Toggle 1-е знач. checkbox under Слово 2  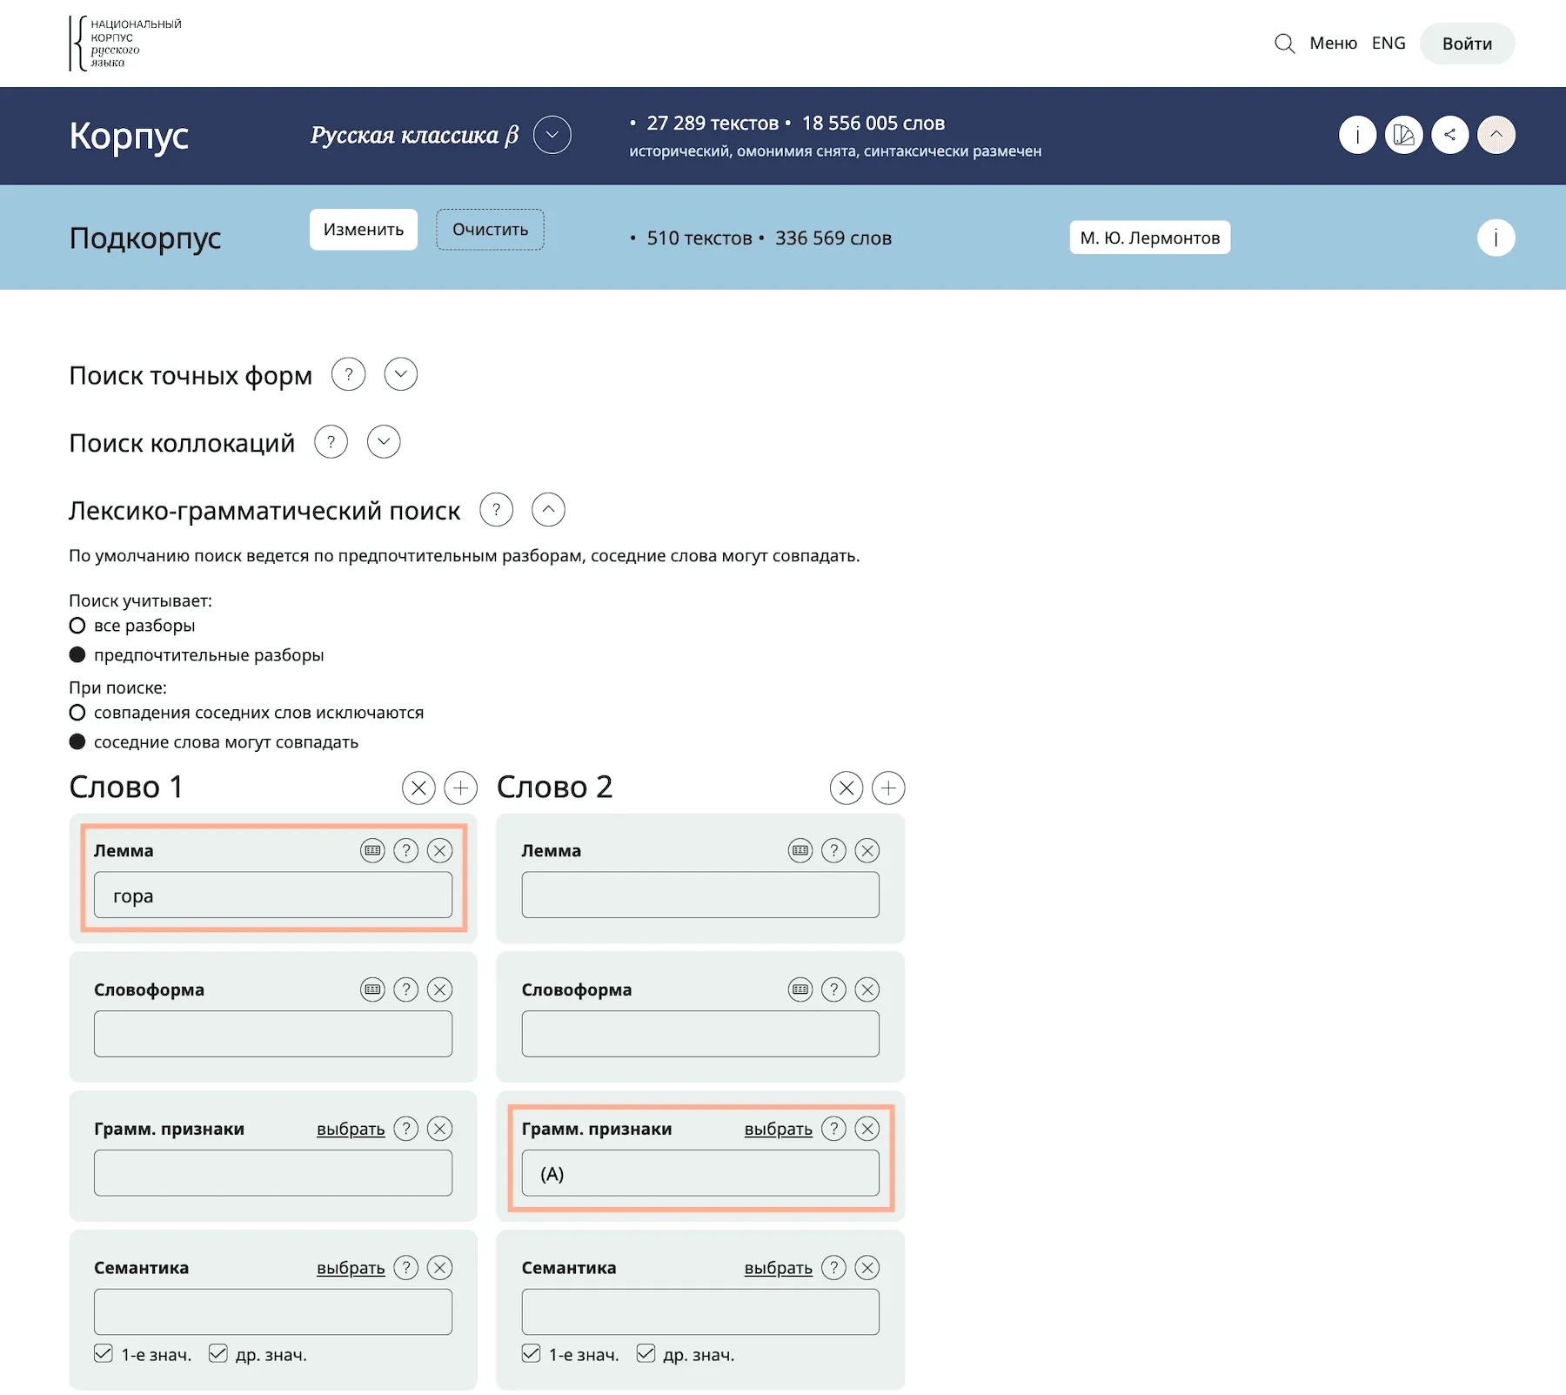point(532,1353)
